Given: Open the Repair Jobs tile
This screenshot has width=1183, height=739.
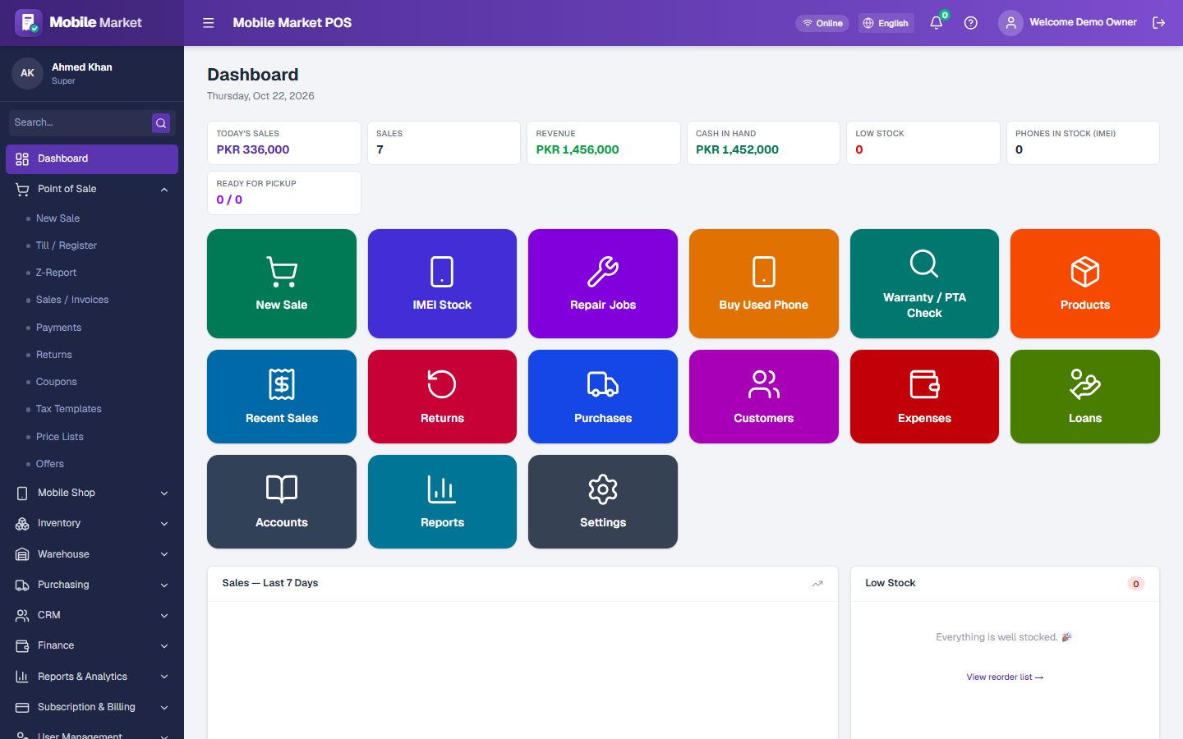Looking at the screenshot, I should [x=603, y=283].
